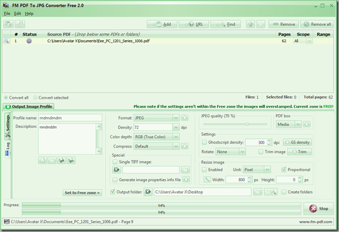Click the Remove all button
The width and height of the screenshot is (339, 232).
317,24
